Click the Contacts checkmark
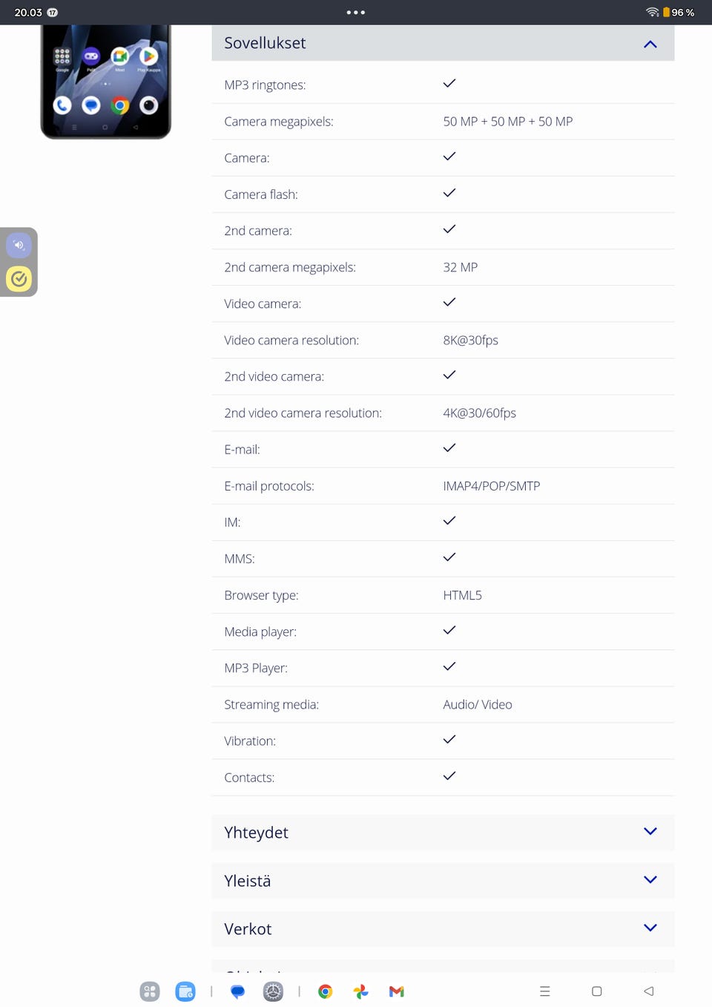 click(x=449, y=776)
